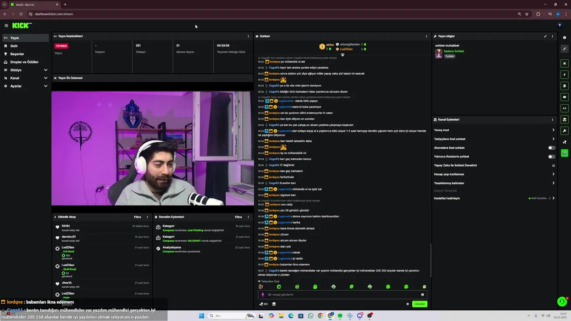Open Yavaş mod settings
The width and height of the screenshot is (571, 321).
click(494, 130)
